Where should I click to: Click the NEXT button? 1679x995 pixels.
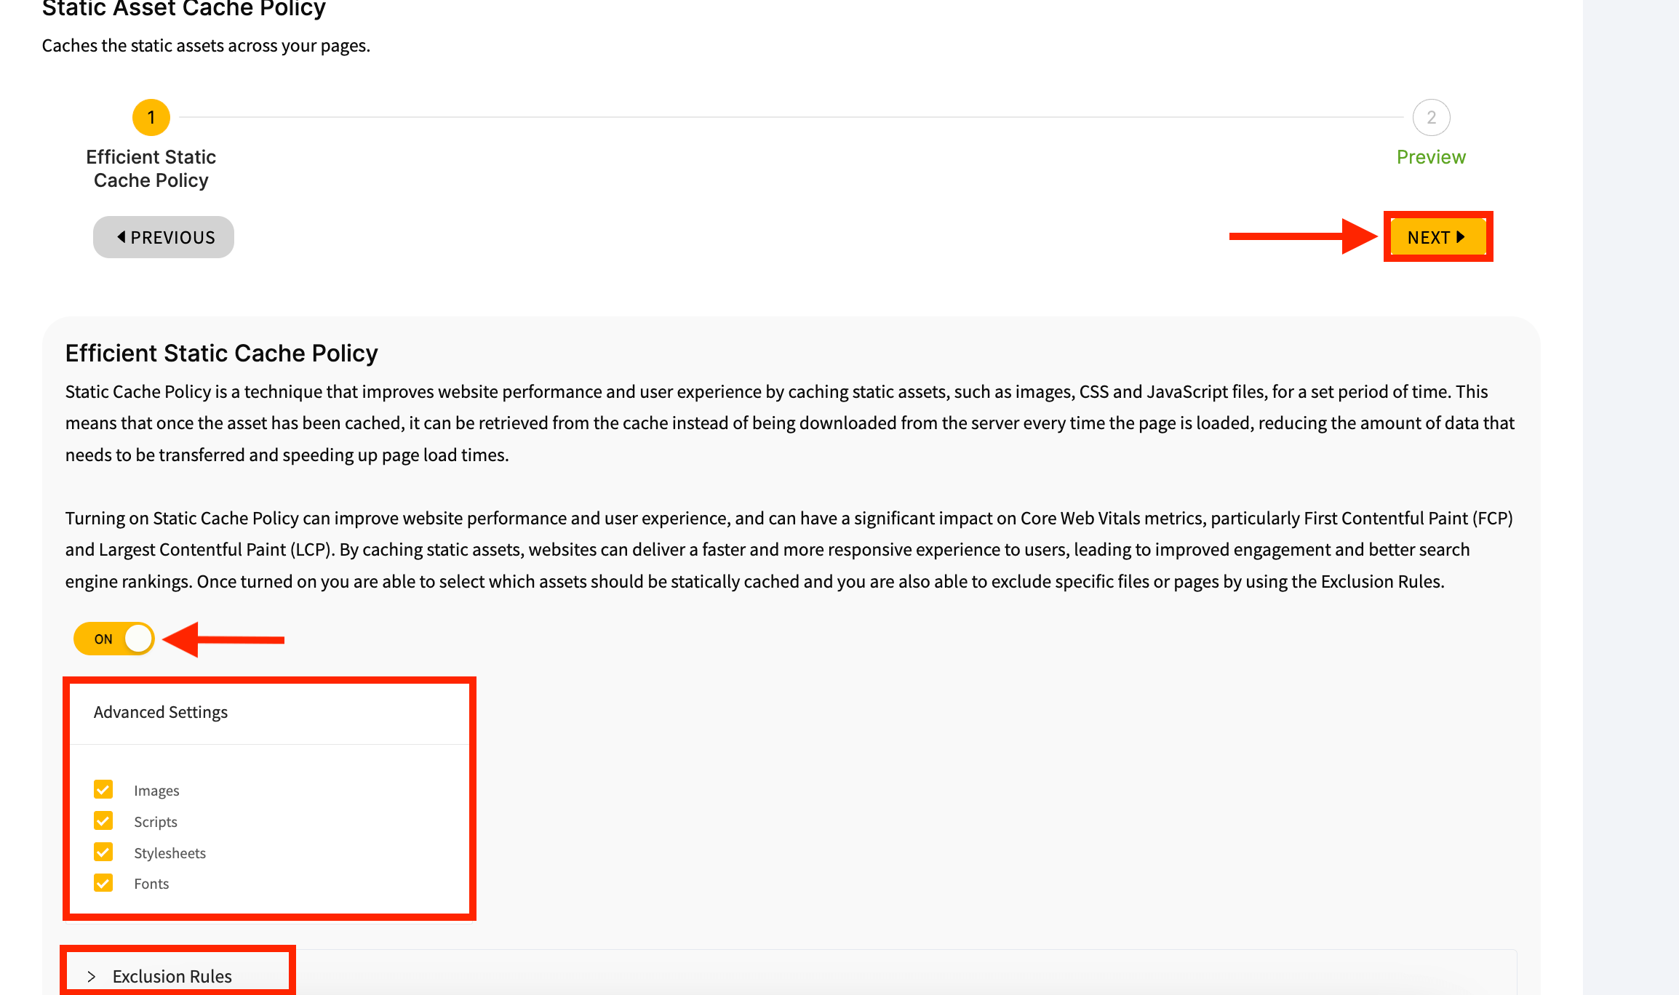1437,237
